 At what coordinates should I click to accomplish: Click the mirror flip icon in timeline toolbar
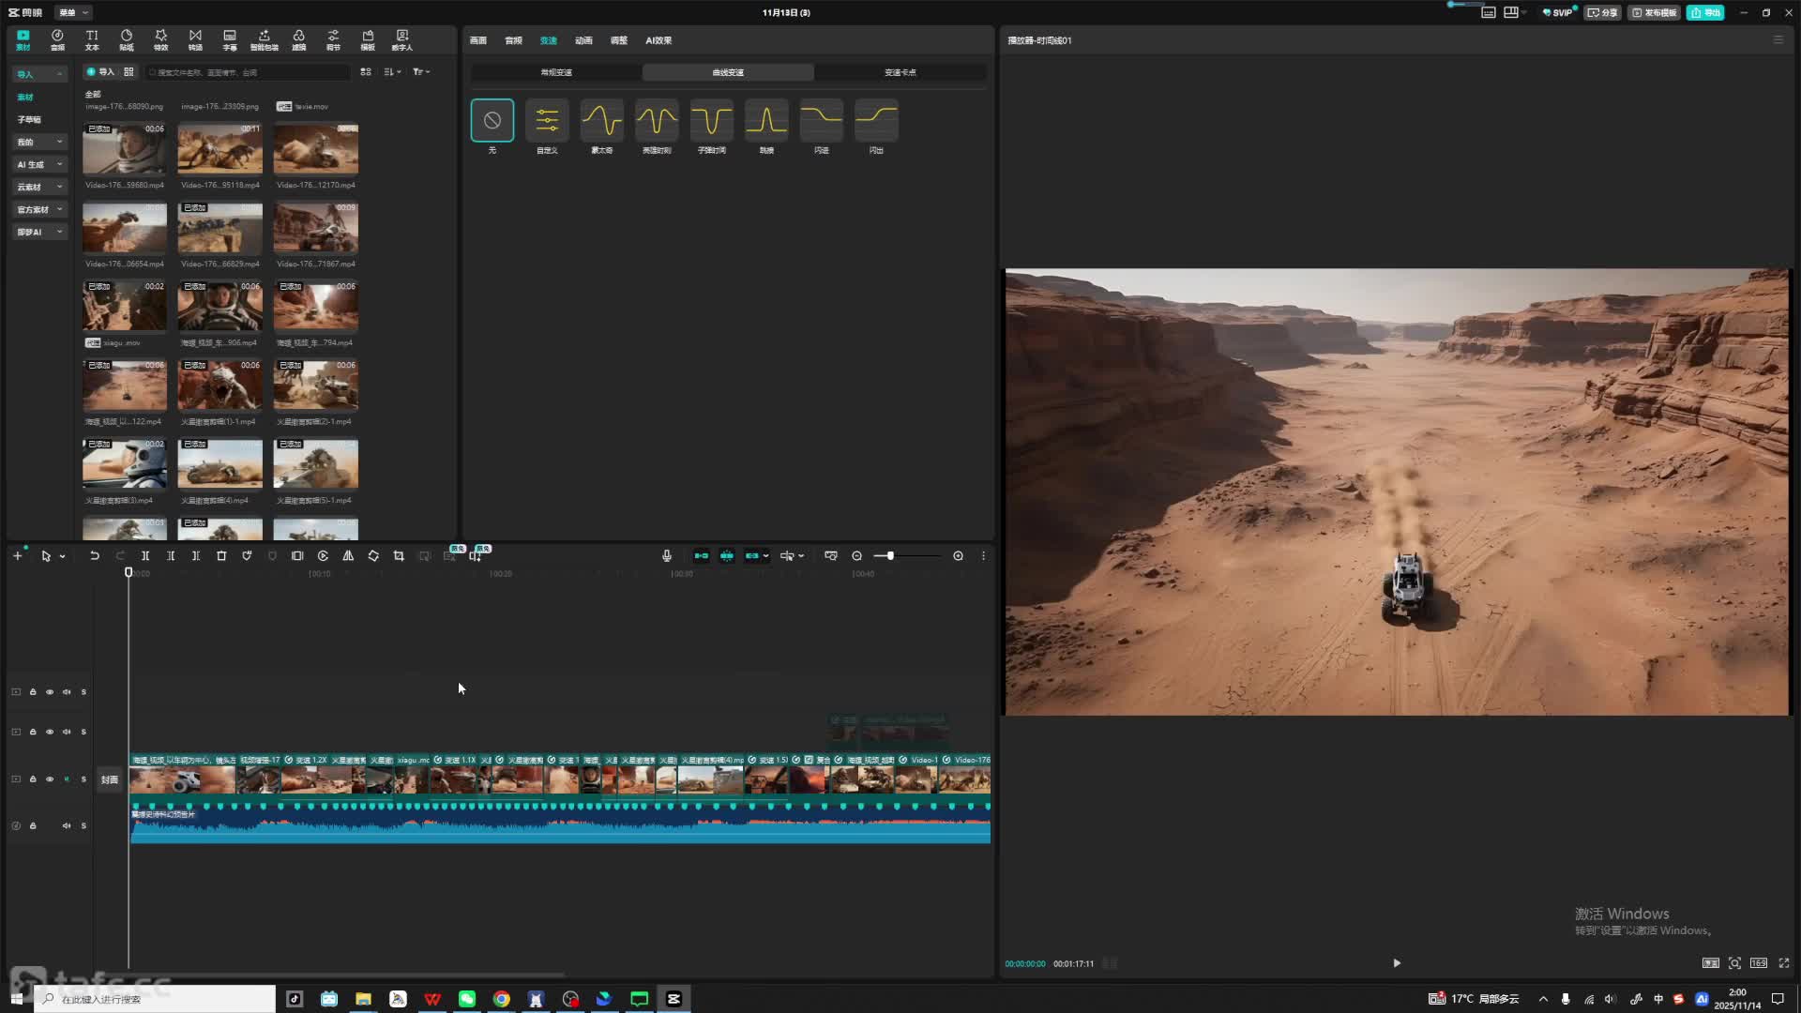(348, 556)
